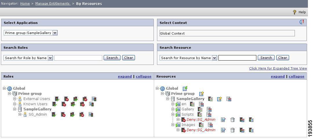Collapse the Prime group node in Roles tree
The image size is (314, 139).
point(9,93)
